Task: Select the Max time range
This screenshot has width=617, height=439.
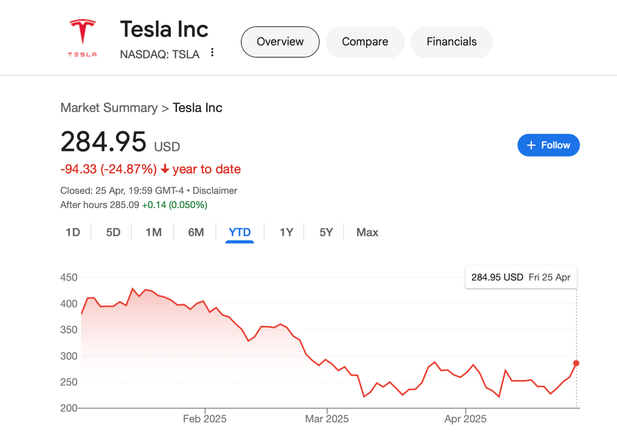Action: pyautogui.click(x=367, y=232)
